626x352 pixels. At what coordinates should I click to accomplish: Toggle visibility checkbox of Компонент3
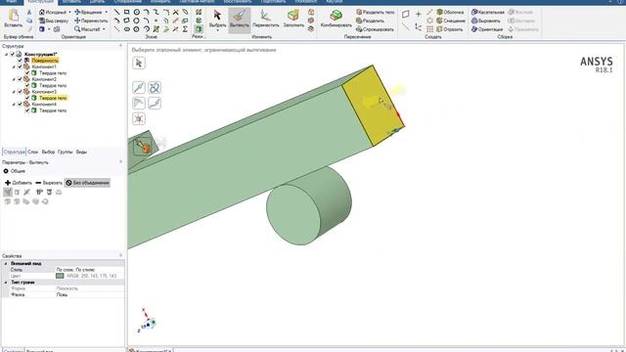(20, 91)
